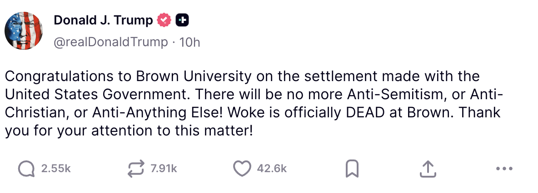
Task: Click the @realDonaldTrump handle
Action: [x=111, y=43]
